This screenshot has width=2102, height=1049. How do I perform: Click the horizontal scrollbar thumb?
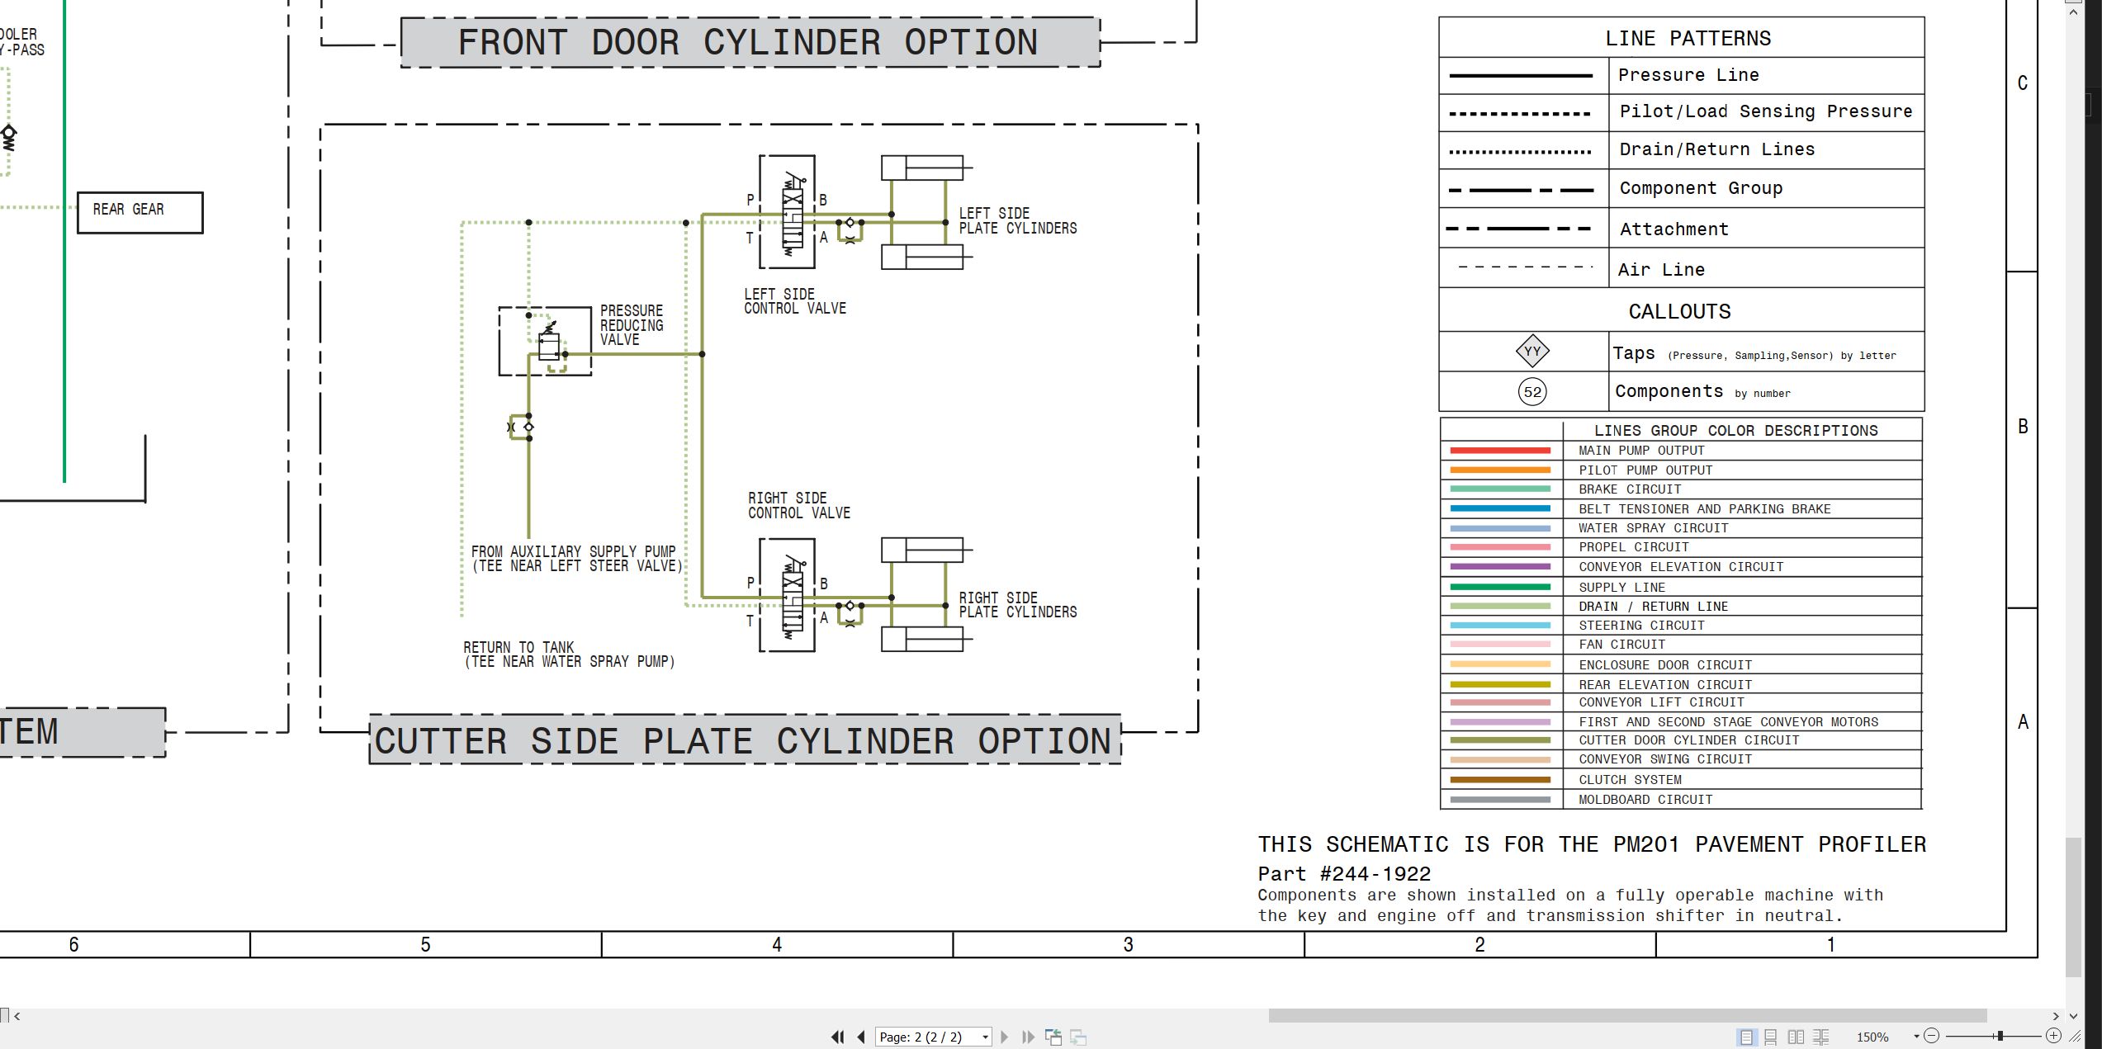coord(1627,1016)
